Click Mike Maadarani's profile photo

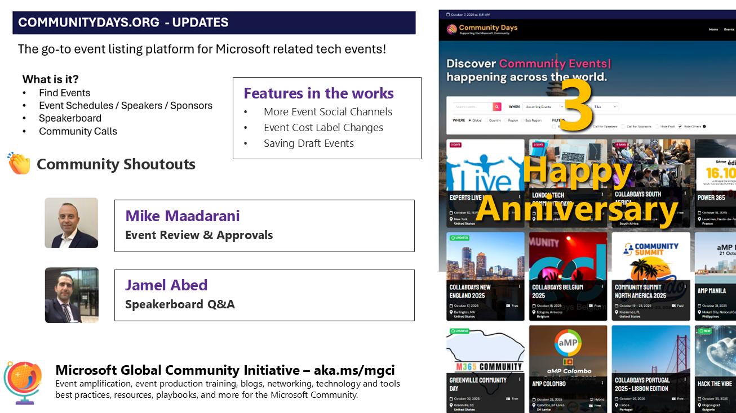pos(72,223)
